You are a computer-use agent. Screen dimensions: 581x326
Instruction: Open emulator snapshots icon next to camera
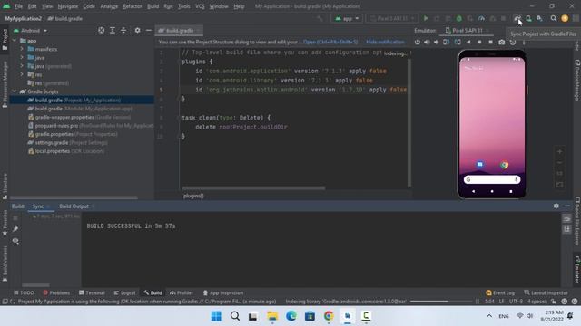pyautogui.click(x=513, y=43)
